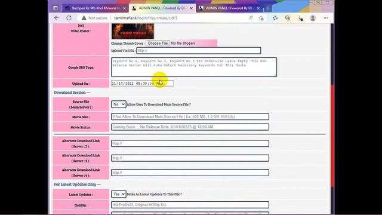Click the Movie Status input field
Viewport: 382px width, 215px height.
point(190,127)
